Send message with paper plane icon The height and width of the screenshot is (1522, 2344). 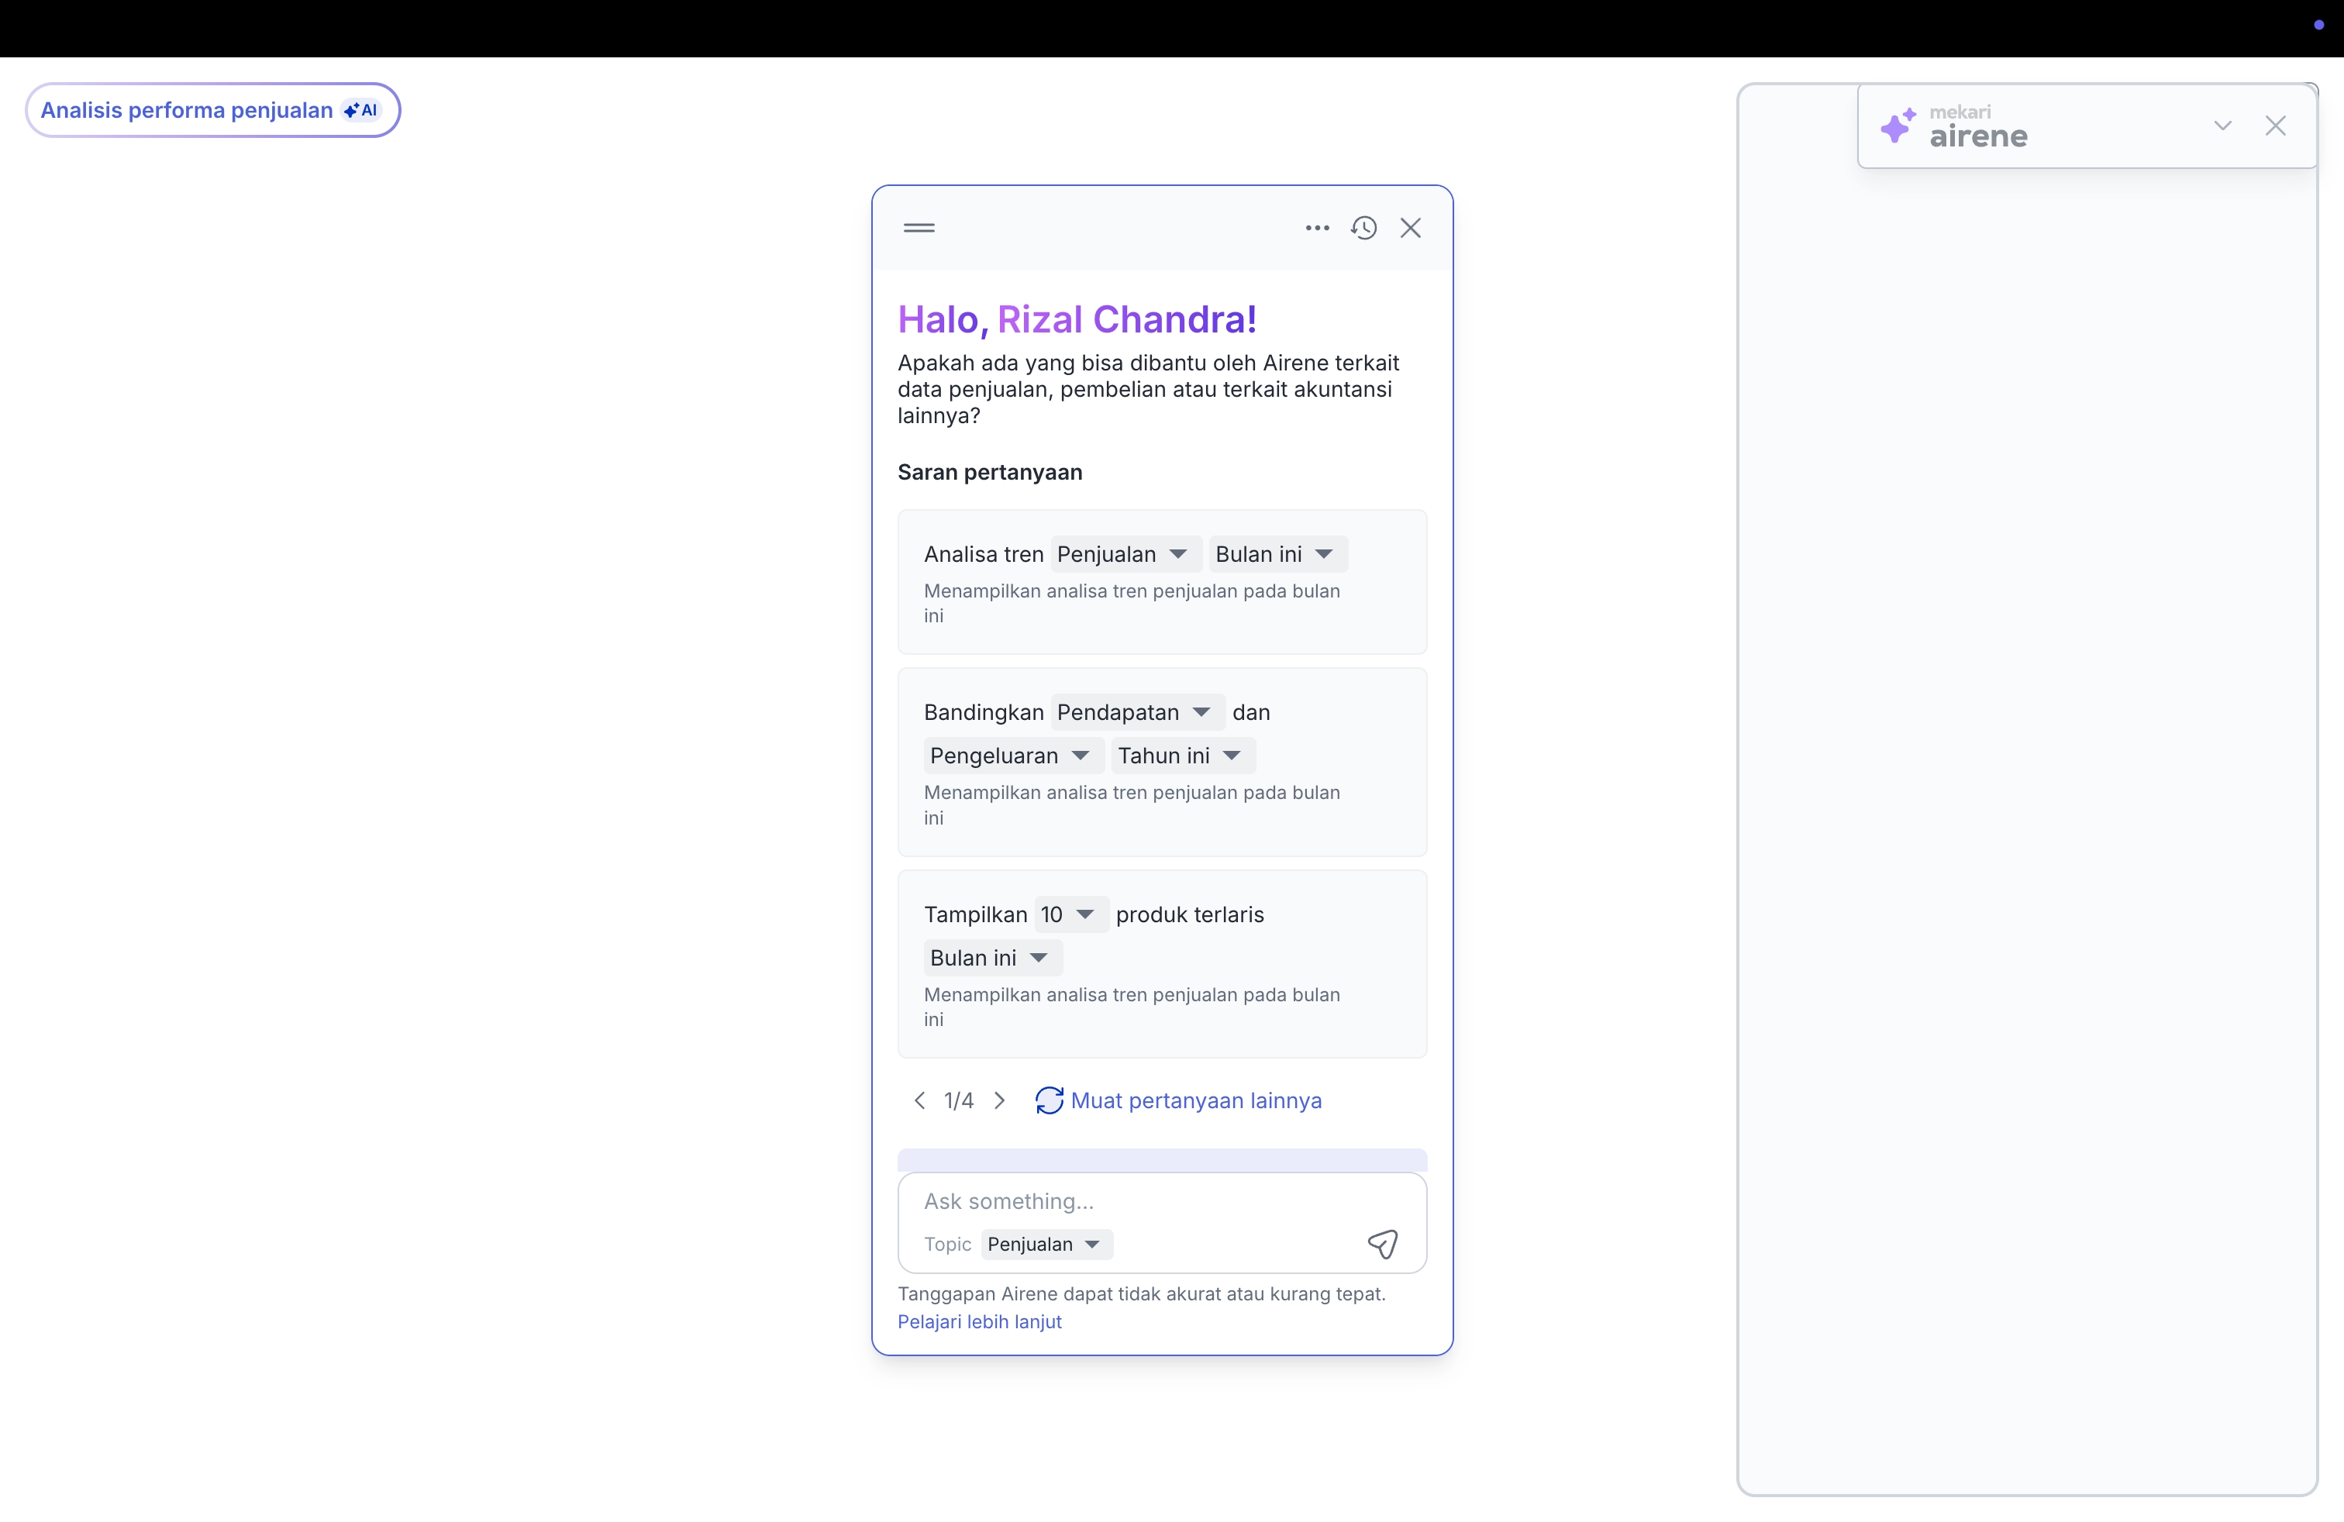1383,1245
